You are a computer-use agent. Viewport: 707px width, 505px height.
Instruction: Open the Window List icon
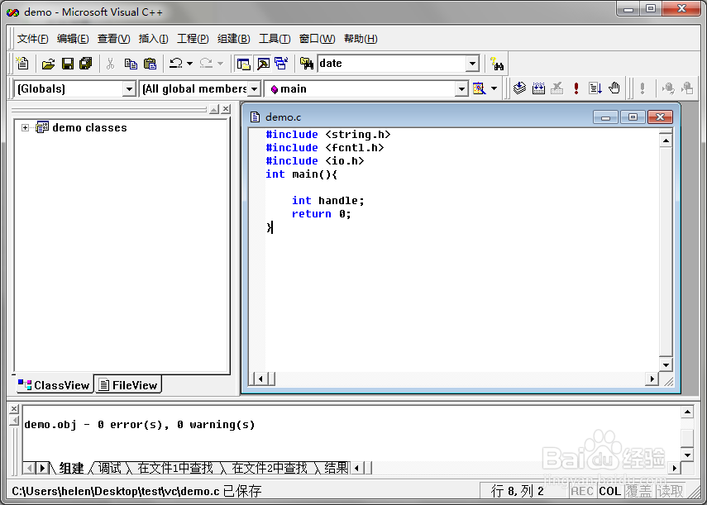(282, 64)
